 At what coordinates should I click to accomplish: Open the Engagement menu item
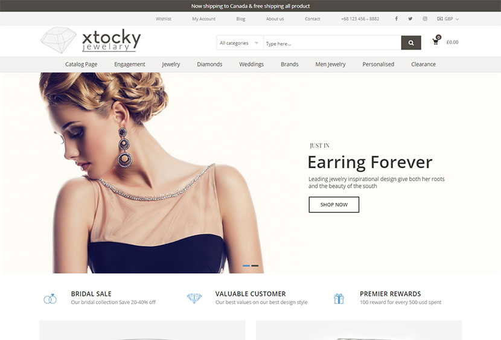point(129,64)
